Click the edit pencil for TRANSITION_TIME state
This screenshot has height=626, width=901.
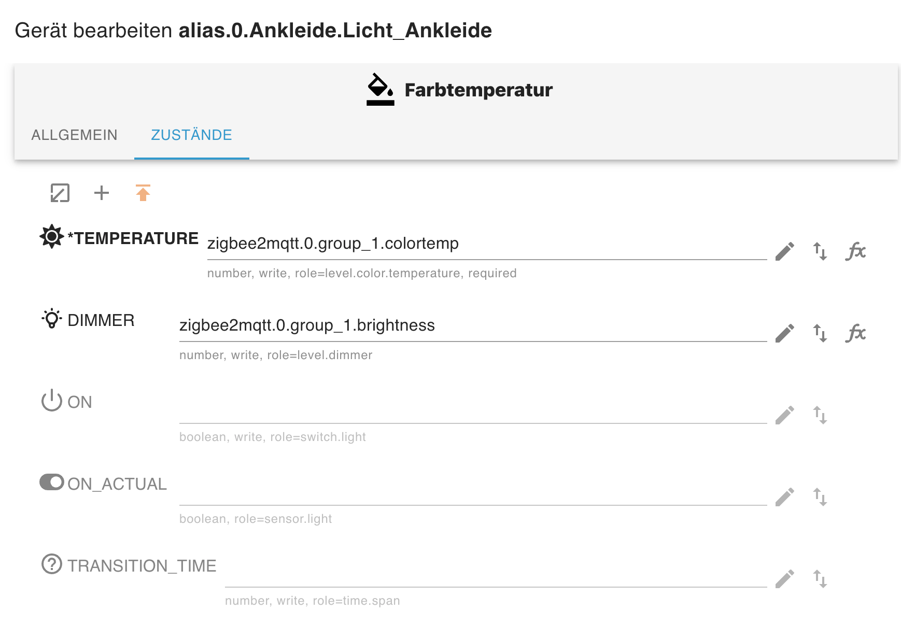pos(784,579)
